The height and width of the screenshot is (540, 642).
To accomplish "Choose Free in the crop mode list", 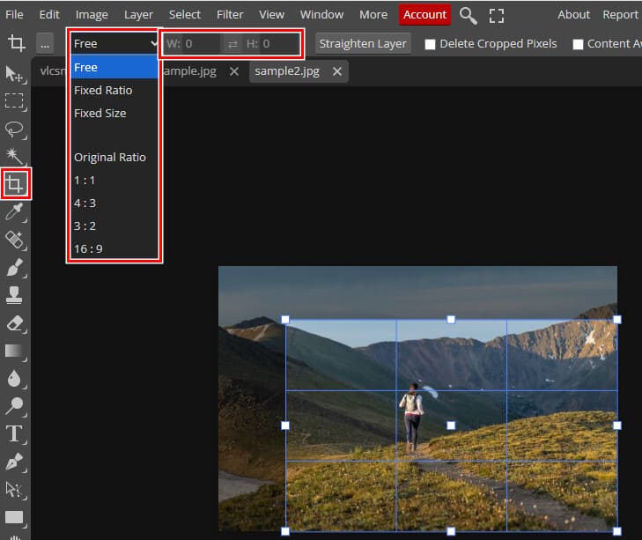I will [114, 67].
